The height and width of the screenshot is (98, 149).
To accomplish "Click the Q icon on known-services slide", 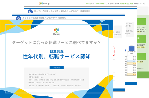I will (x=30, y=11).
